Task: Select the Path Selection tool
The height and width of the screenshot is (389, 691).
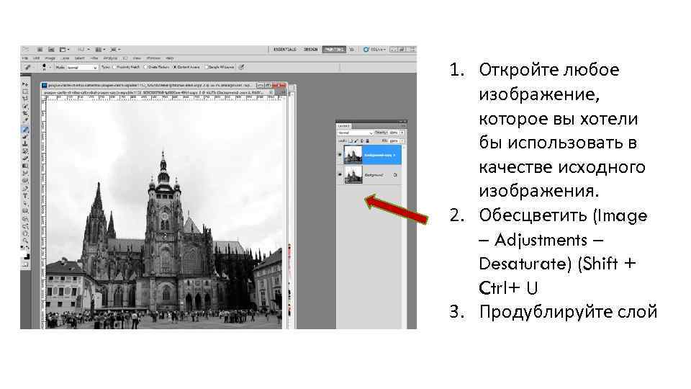Action: click(25, 204)
